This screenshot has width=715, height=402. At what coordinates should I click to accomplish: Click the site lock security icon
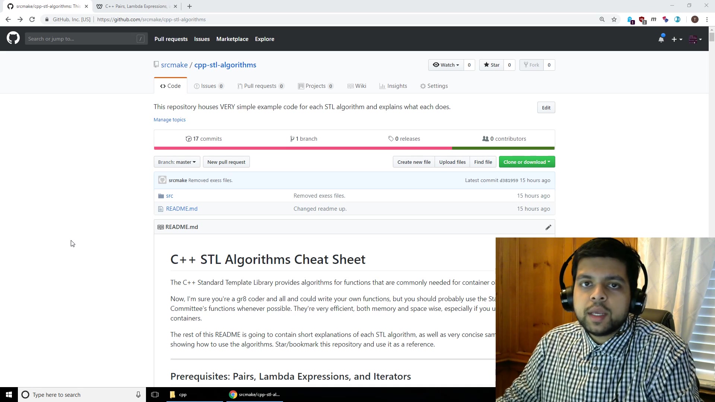tap(47, 19)
